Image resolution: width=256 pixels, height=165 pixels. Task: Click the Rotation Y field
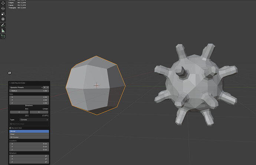pos(29,159)
